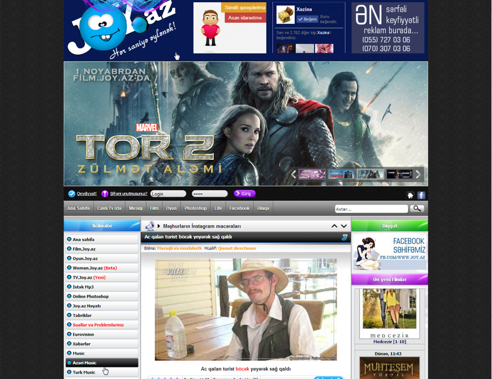Select the Tor 2 thumbnail in the banner strip
The height and width of the screenshot is (379, 492).
point(370,174)
